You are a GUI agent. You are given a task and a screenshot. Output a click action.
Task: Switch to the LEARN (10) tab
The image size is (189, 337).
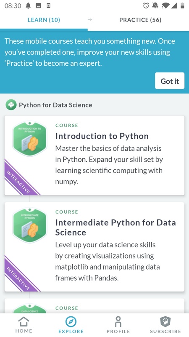point(44,20)
